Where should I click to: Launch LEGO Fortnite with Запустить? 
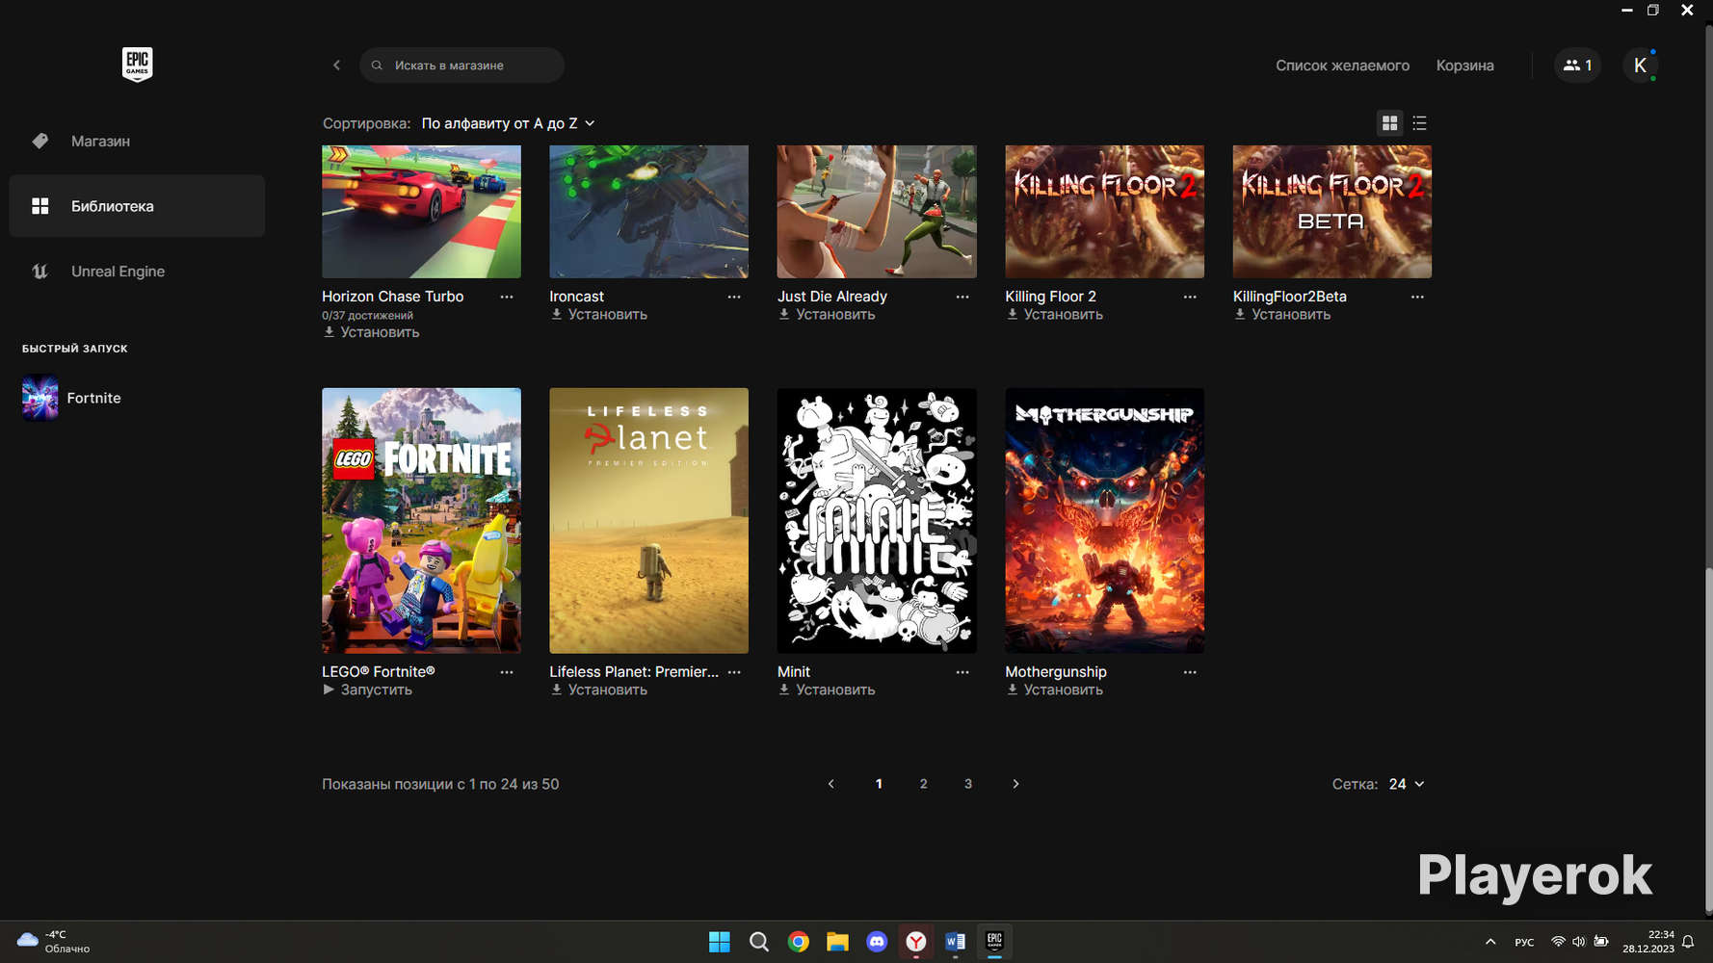[367, 690]
